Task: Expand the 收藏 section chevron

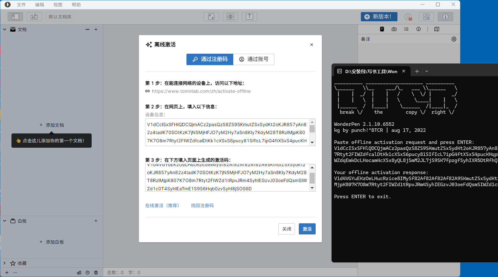Action: click(4, 263)
